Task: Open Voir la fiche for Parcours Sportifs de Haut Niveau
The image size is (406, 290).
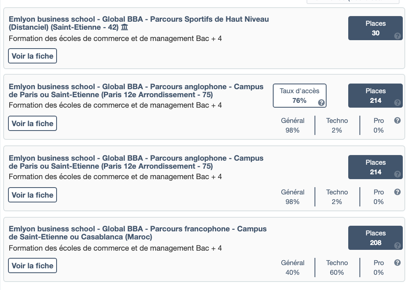Action: 32,56
